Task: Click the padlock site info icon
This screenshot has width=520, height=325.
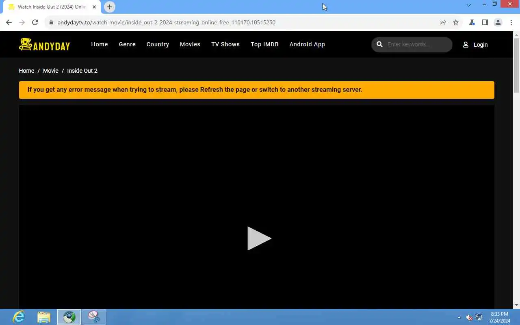Action: click(51, 22)
